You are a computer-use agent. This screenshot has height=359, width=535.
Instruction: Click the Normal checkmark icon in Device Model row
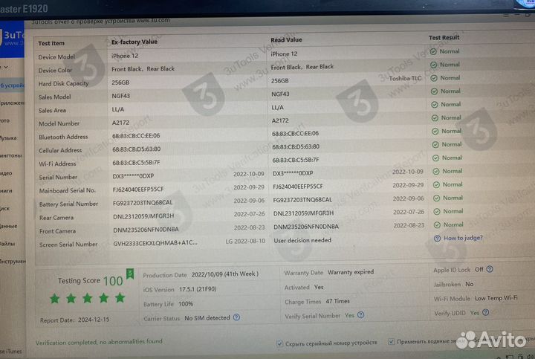pos(435,52)
